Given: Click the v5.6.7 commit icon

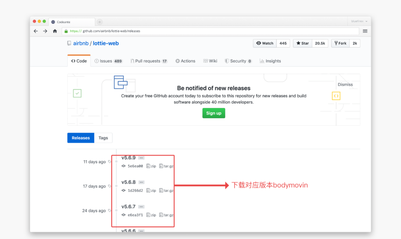Looking at the screenshot, I should point(124,215).
